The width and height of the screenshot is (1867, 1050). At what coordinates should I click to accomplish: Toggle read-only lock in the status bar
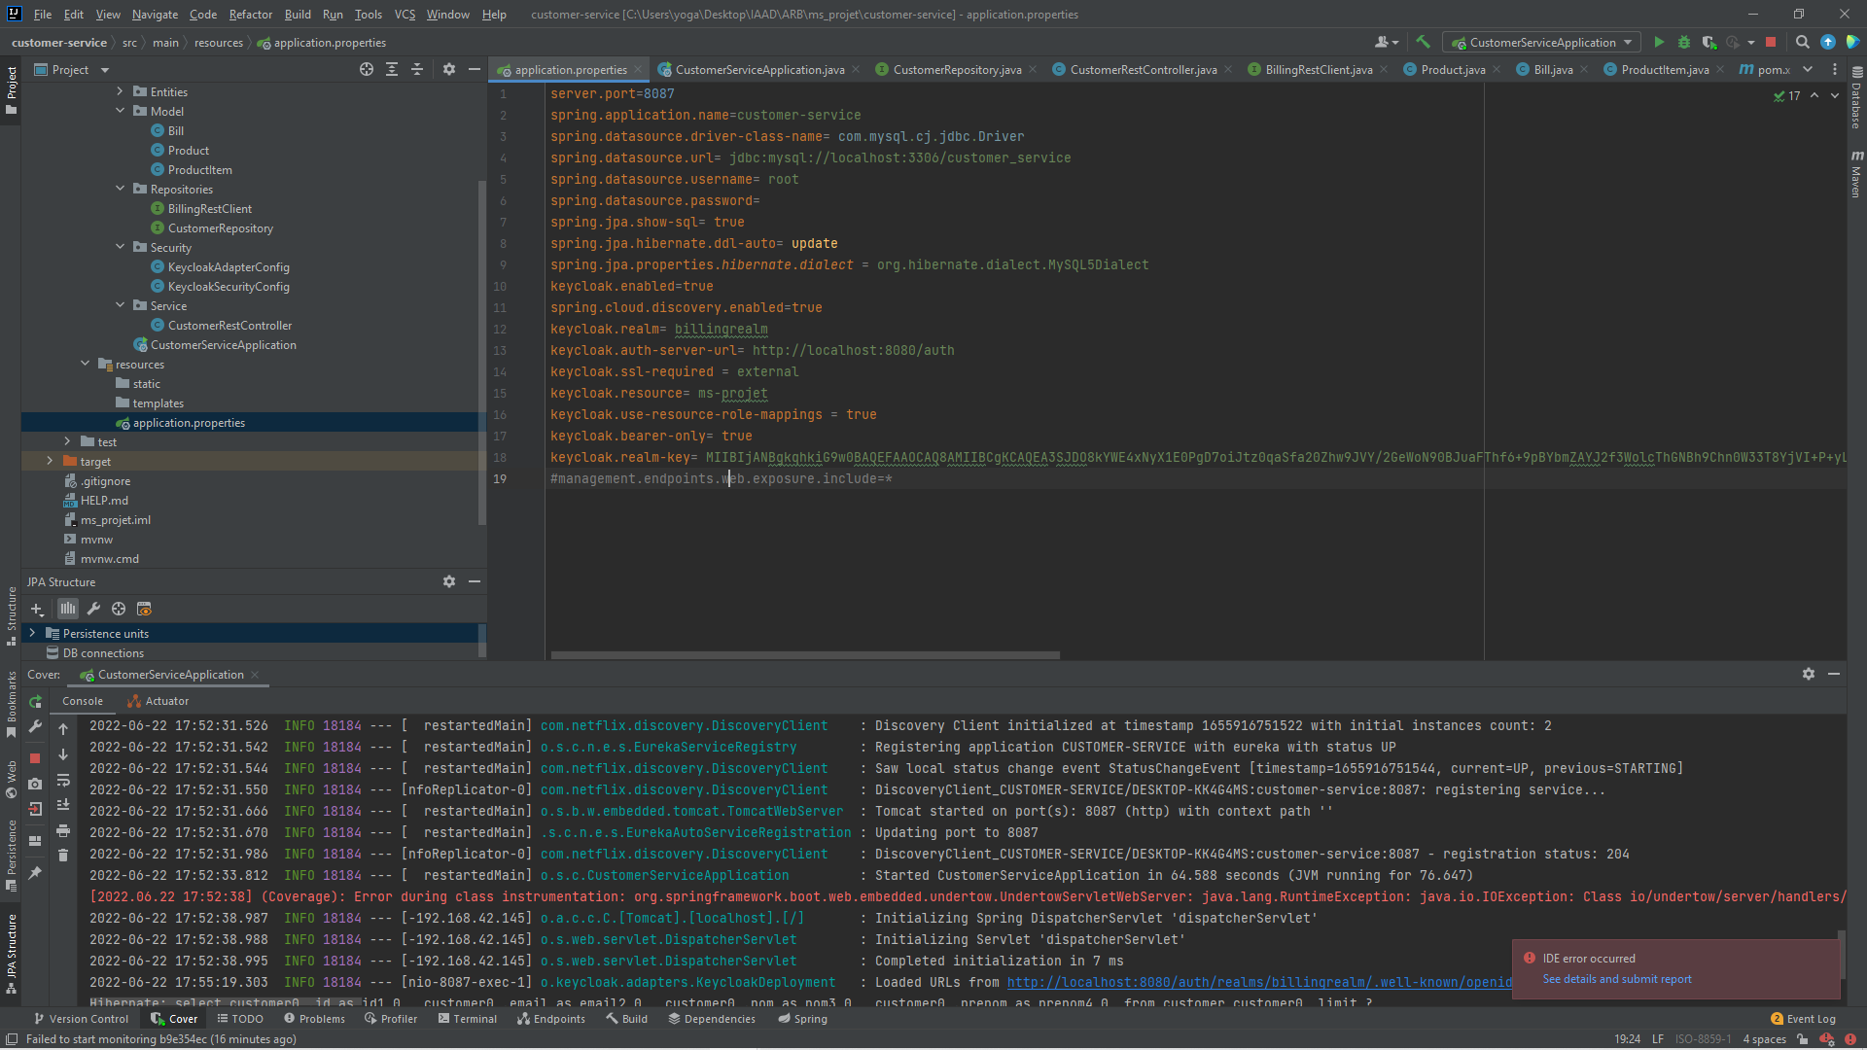click(1804, 1038)
